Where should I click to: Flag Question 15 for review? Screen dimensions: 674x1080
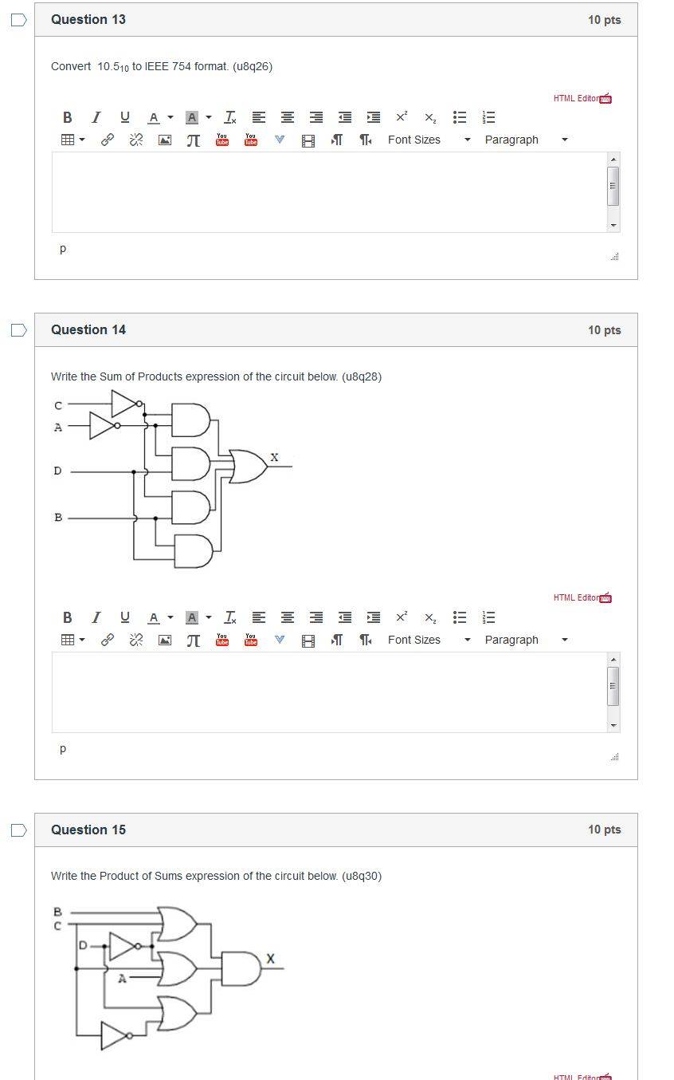(x=18, y=830)
